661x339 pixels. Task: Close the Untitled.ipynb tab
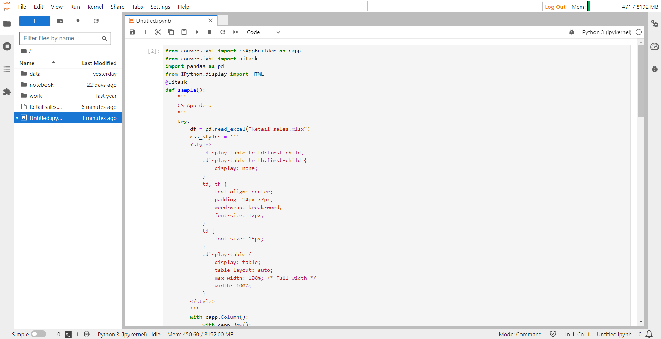point(210,21)
